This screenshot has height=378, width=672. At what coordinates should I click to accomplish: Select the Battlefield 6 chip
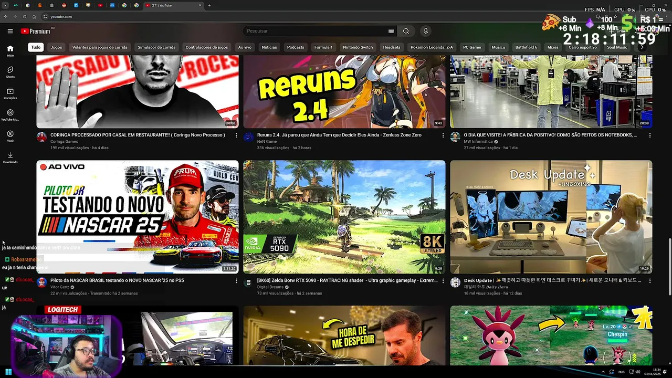526,47
